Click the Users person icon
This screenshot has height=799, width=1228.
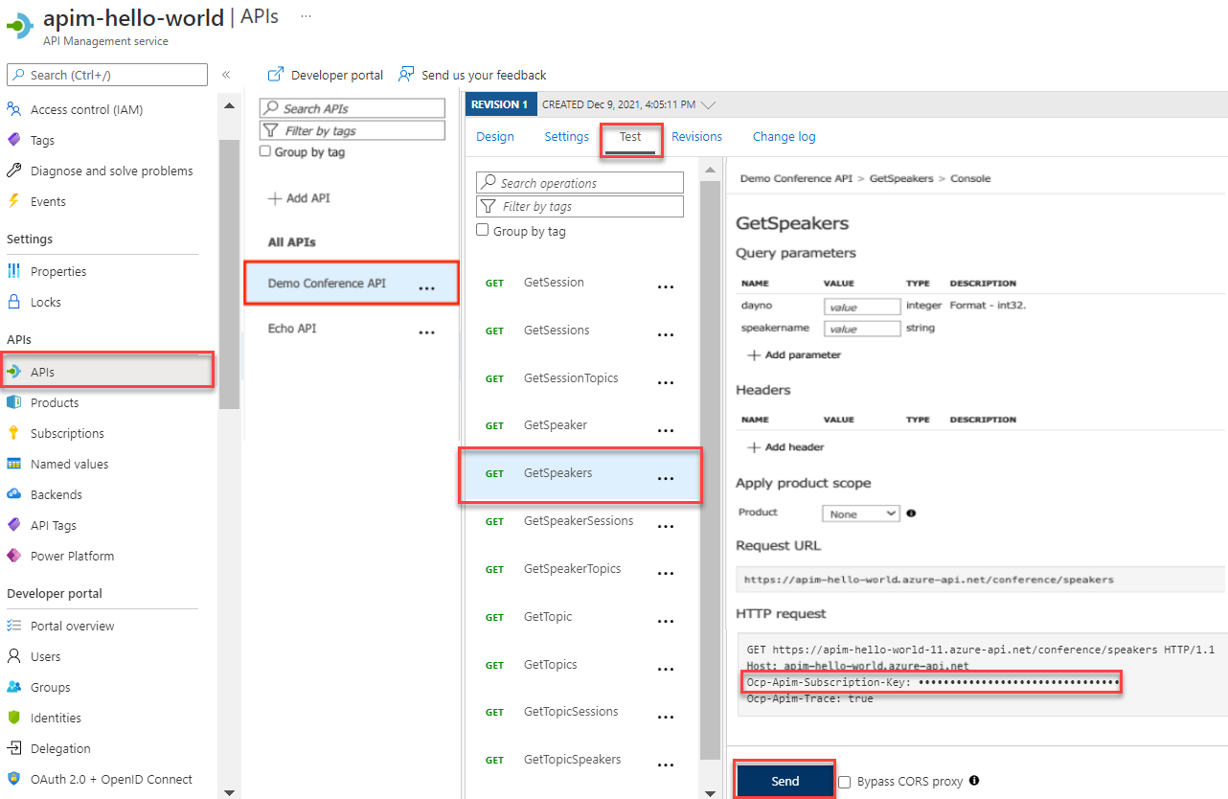pyautogui.click(x=13, y=656)
